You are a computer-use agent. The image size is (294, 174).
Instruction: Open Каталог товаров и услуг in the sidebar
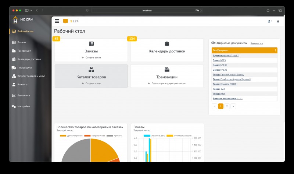pyautogui.click(x=31, y=76)
